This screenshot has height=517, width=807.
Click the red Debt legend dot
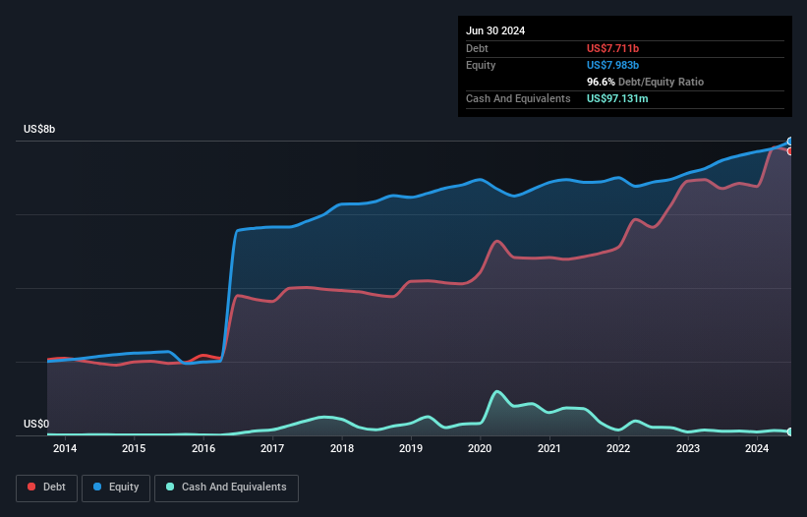point(31,487)
